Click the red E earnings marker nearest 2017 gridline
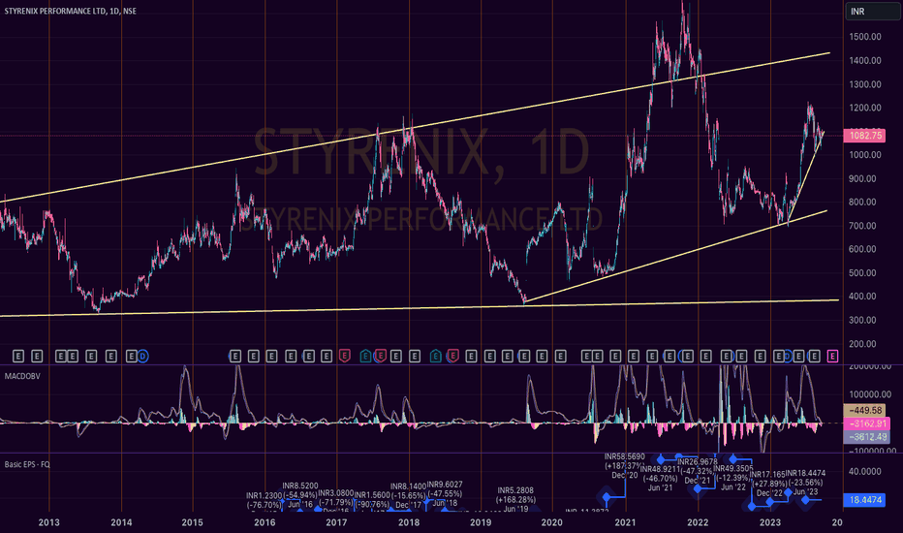This screenshot has width=903, height=533. [x=344, y=356]
